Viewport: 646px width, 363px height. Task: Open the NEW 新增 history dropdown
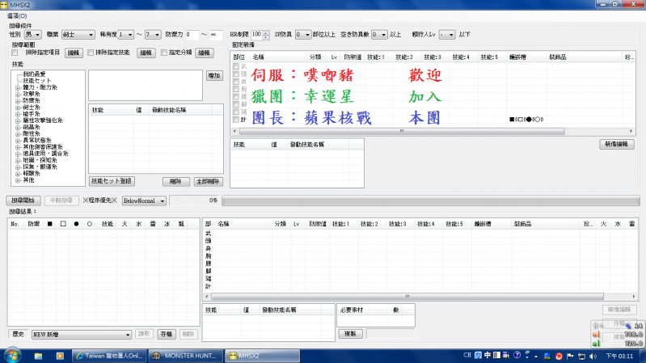82,335
